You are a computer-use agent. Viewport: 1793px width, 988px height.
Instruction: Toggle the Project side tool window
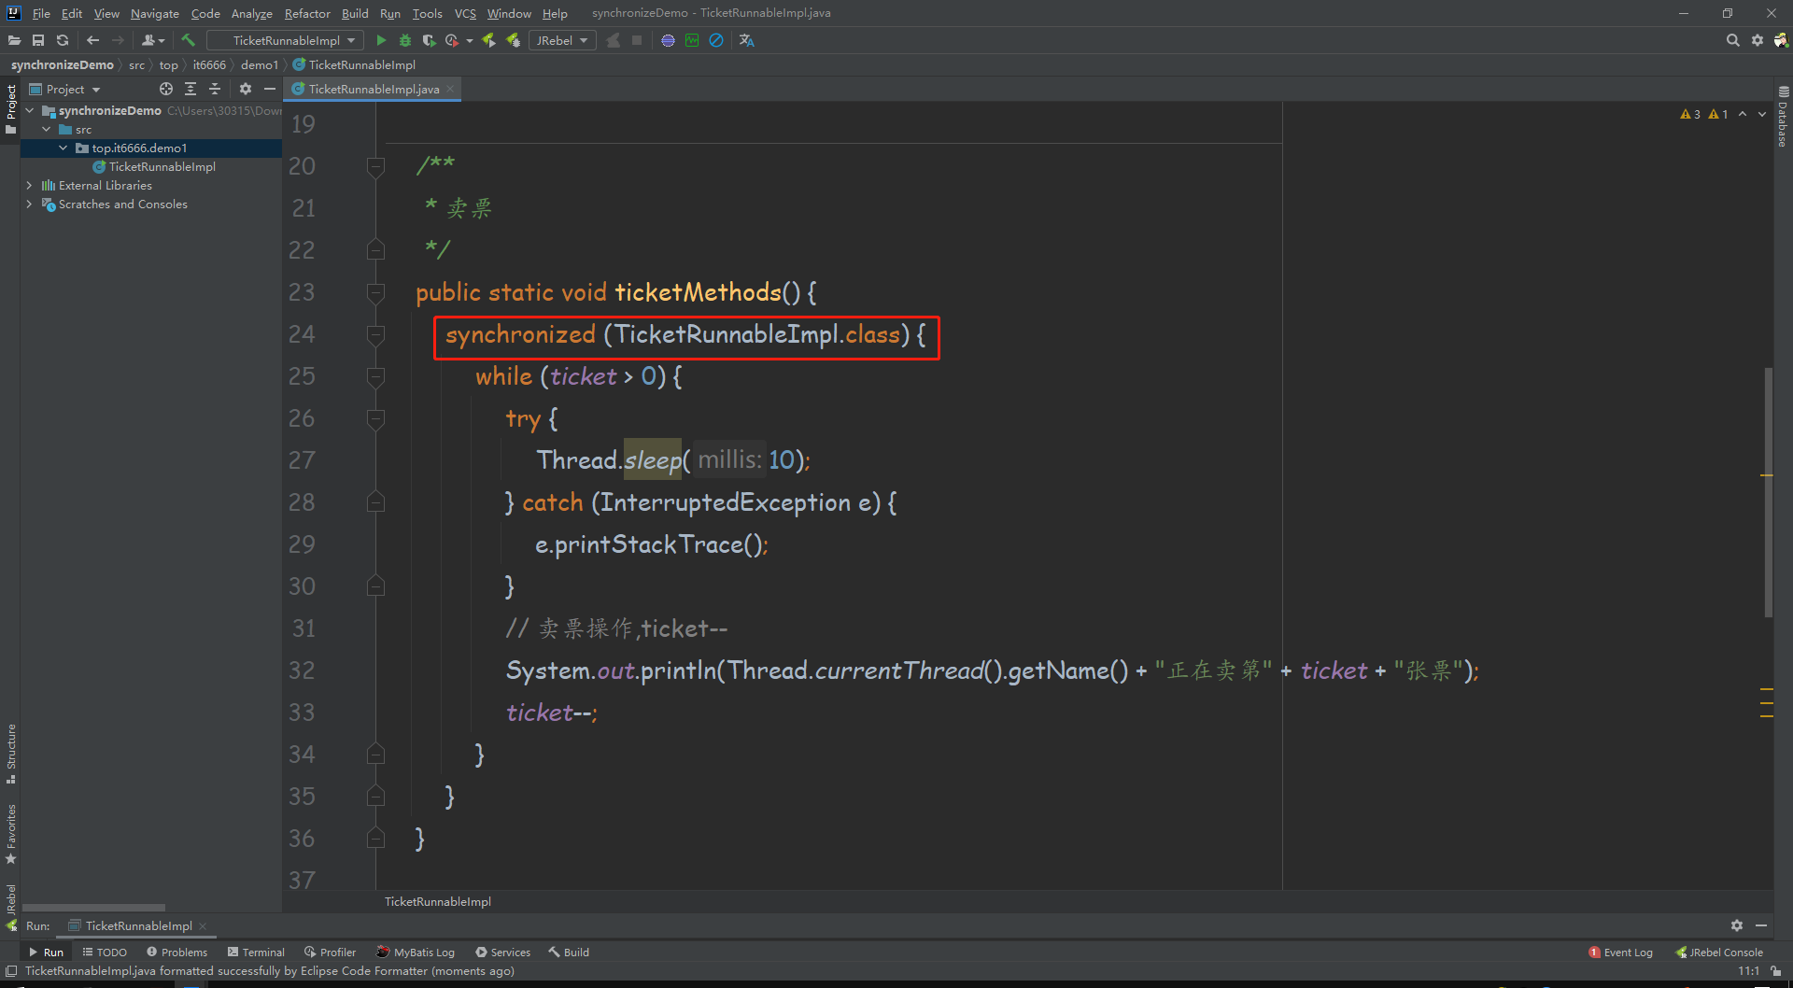pos(11,109)
